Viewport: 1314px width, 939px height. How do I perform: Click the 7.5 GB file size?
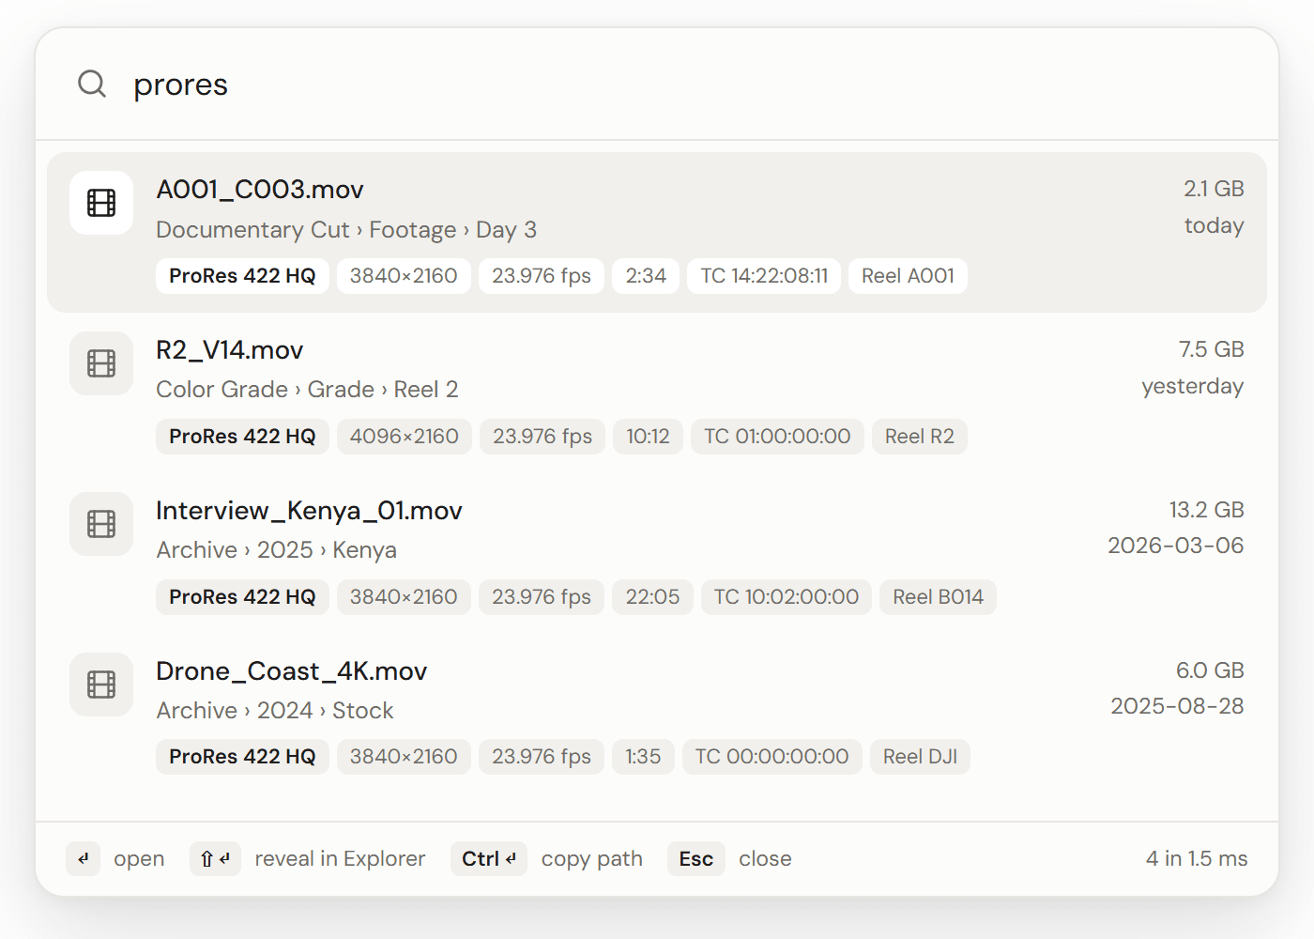click(1211, 349)
